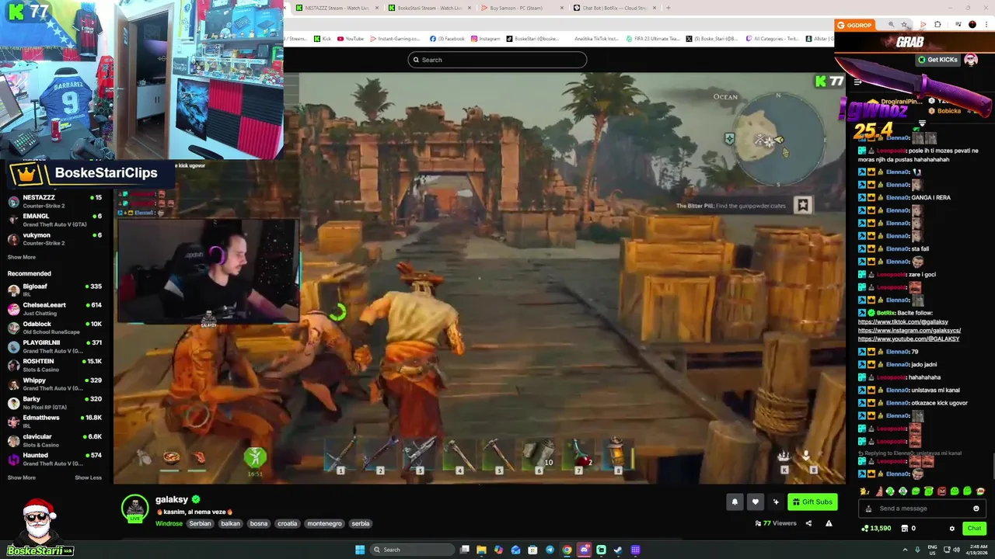
Task: Open File Explorer from taskbar
Action: click(x=481, y=550)
